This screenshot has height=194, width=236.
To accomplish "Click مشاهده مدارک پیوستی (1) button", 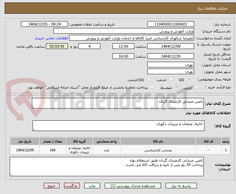I will coord(133,186).
